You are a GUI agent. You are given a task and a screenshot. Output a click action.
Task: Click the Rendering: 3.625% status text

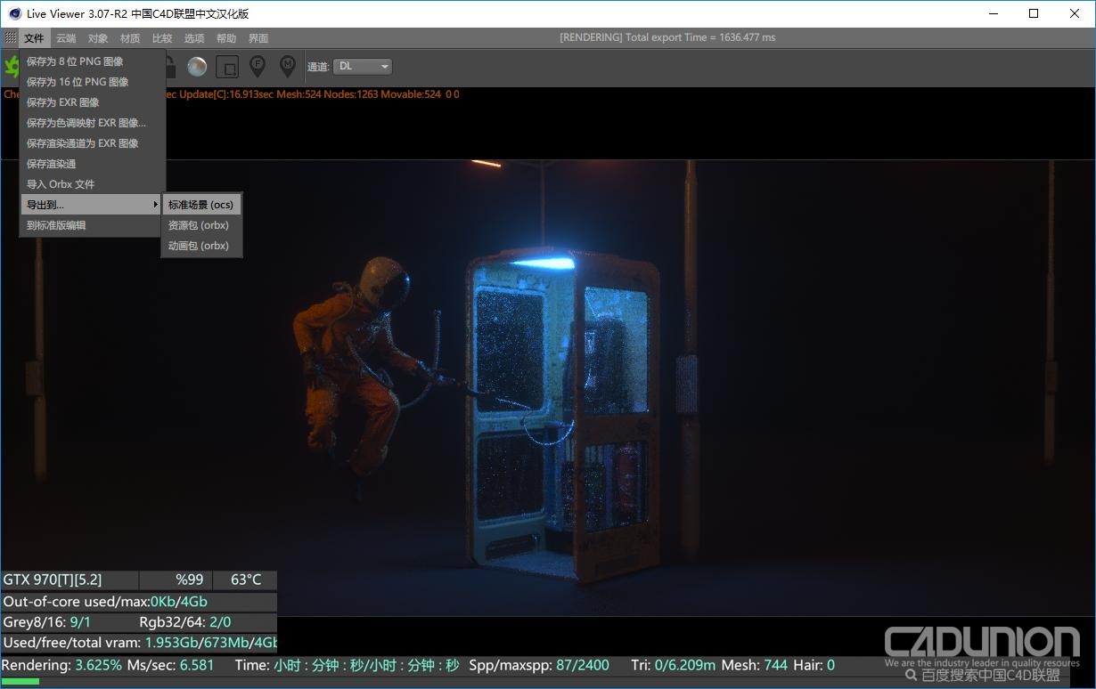[x=62, y=665]
